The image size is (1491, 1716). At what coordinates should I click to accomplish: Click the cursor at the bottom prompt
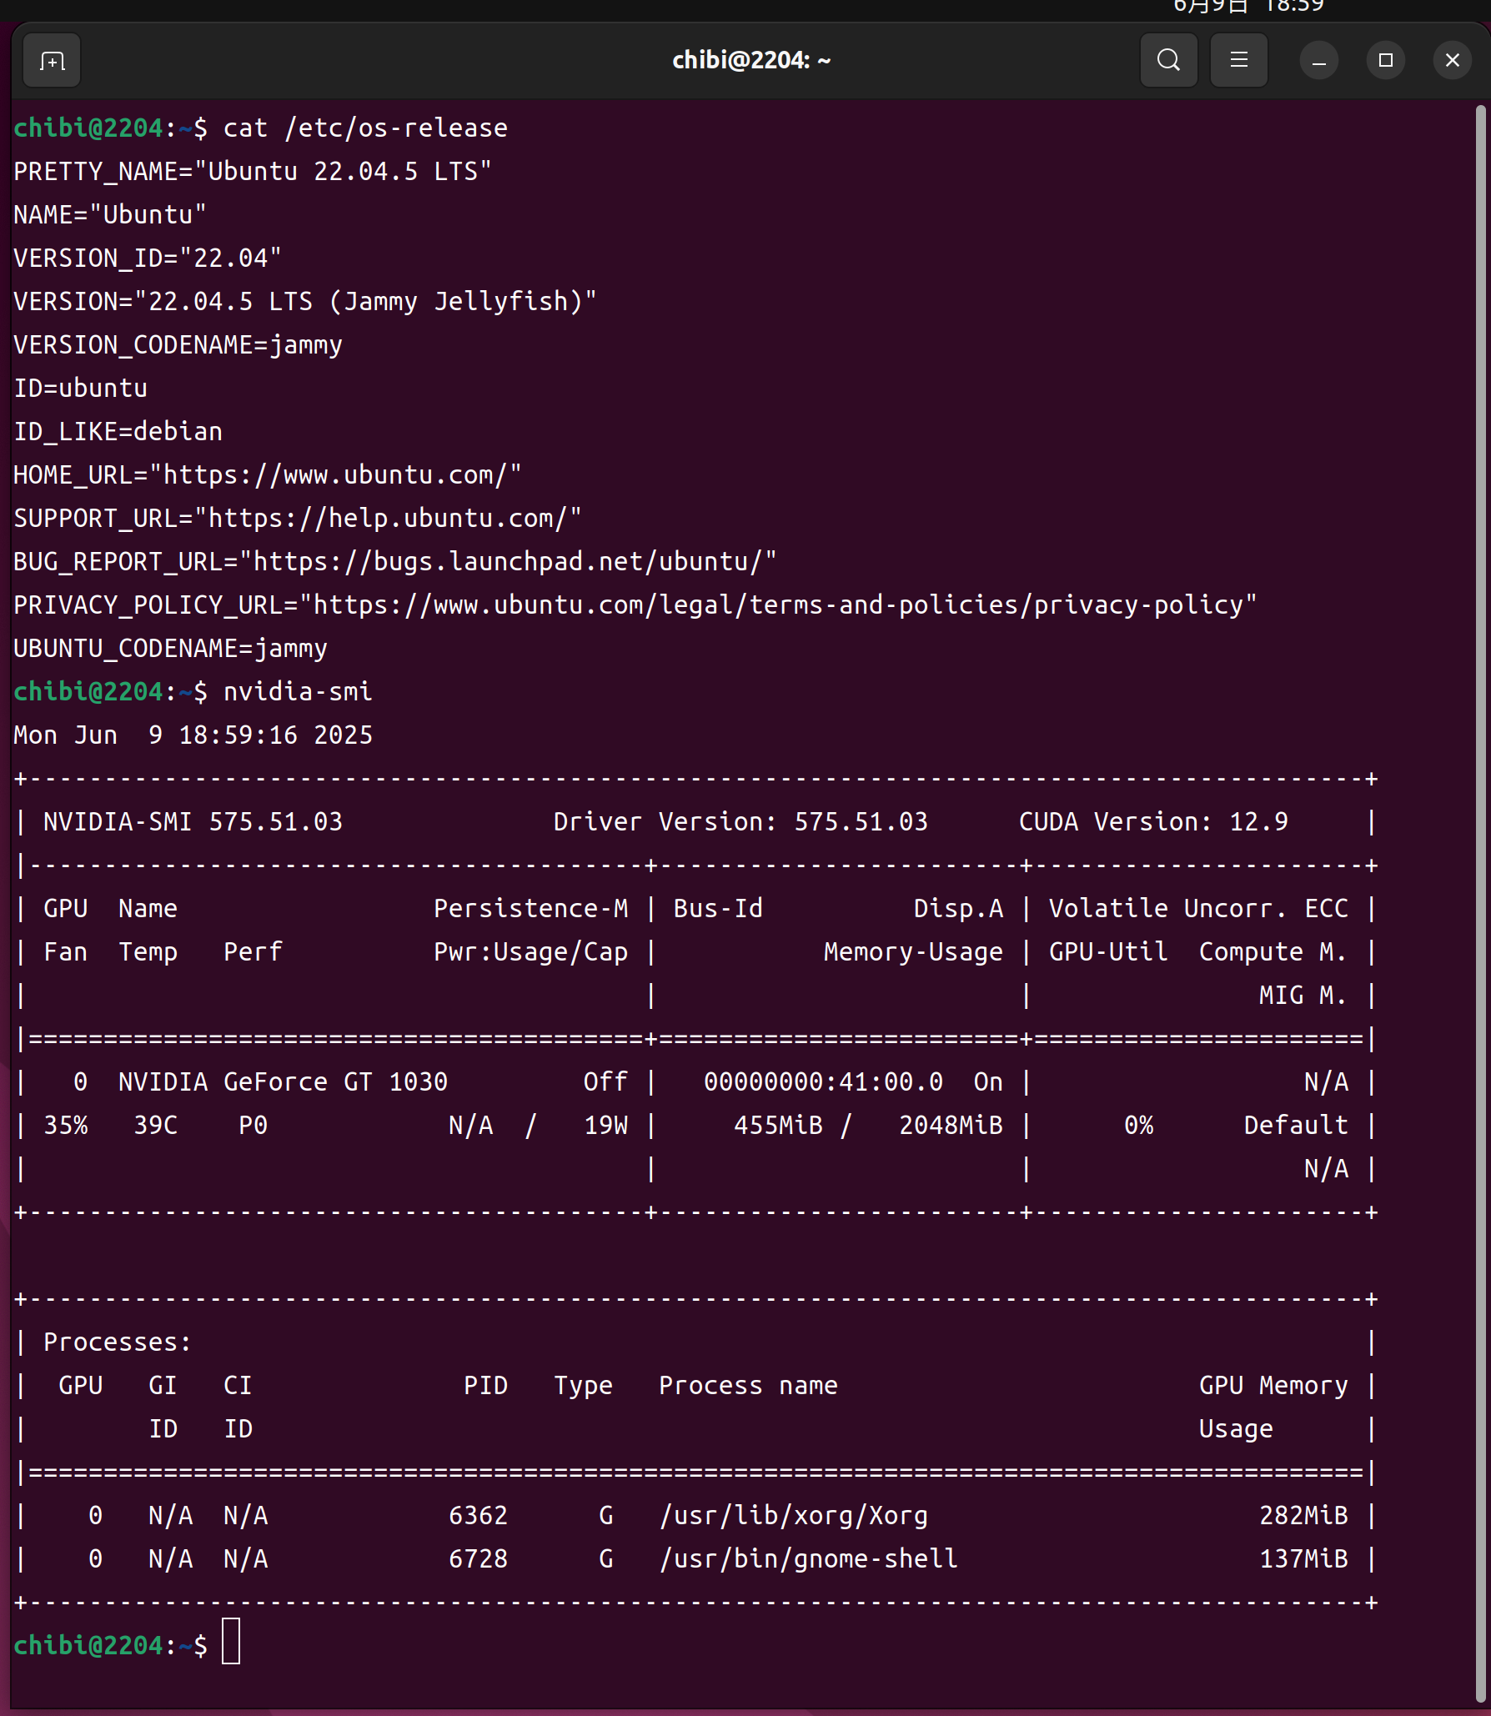231,1645
